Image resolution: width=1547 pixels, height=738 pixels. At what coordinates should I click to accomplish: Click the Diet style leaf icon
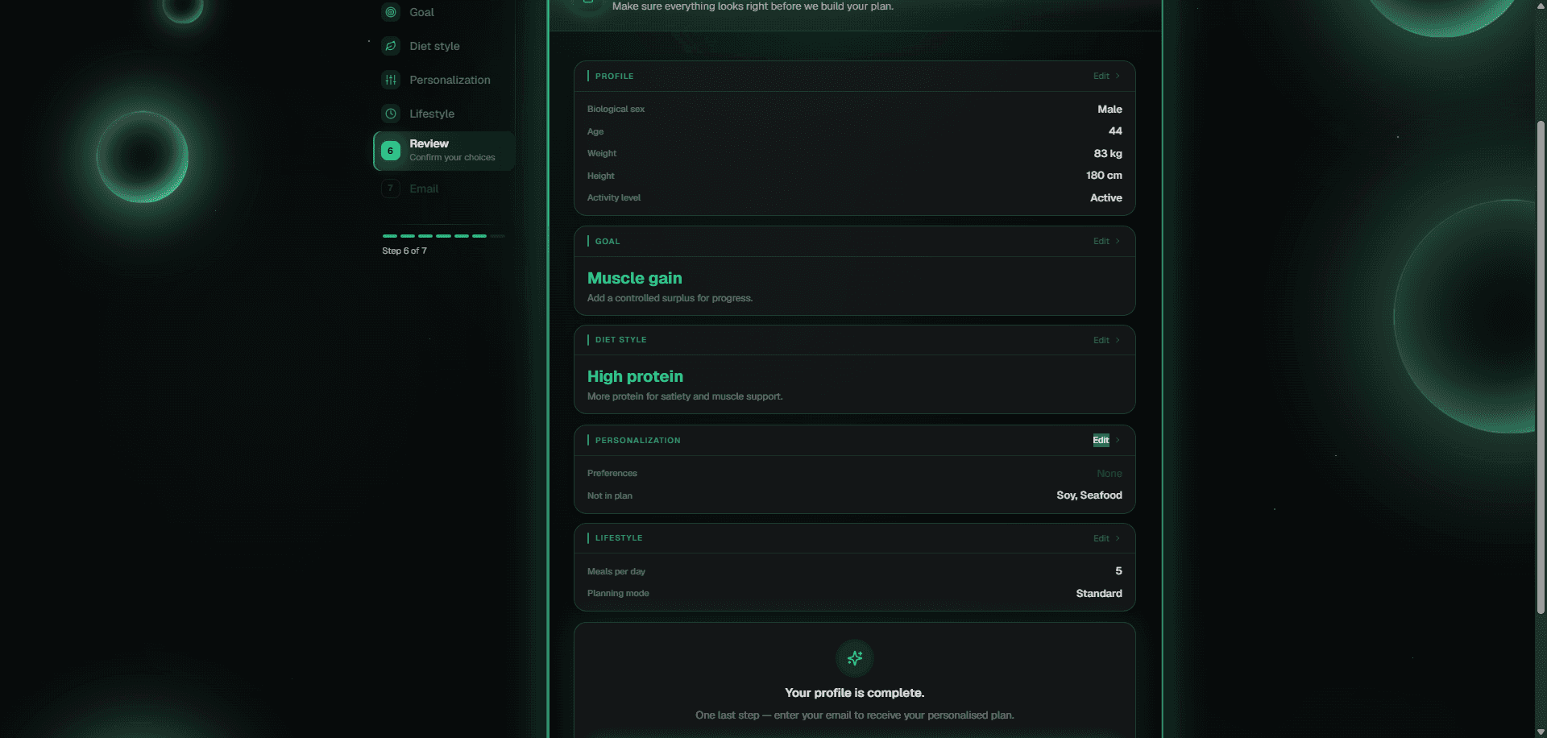(391, 46)
